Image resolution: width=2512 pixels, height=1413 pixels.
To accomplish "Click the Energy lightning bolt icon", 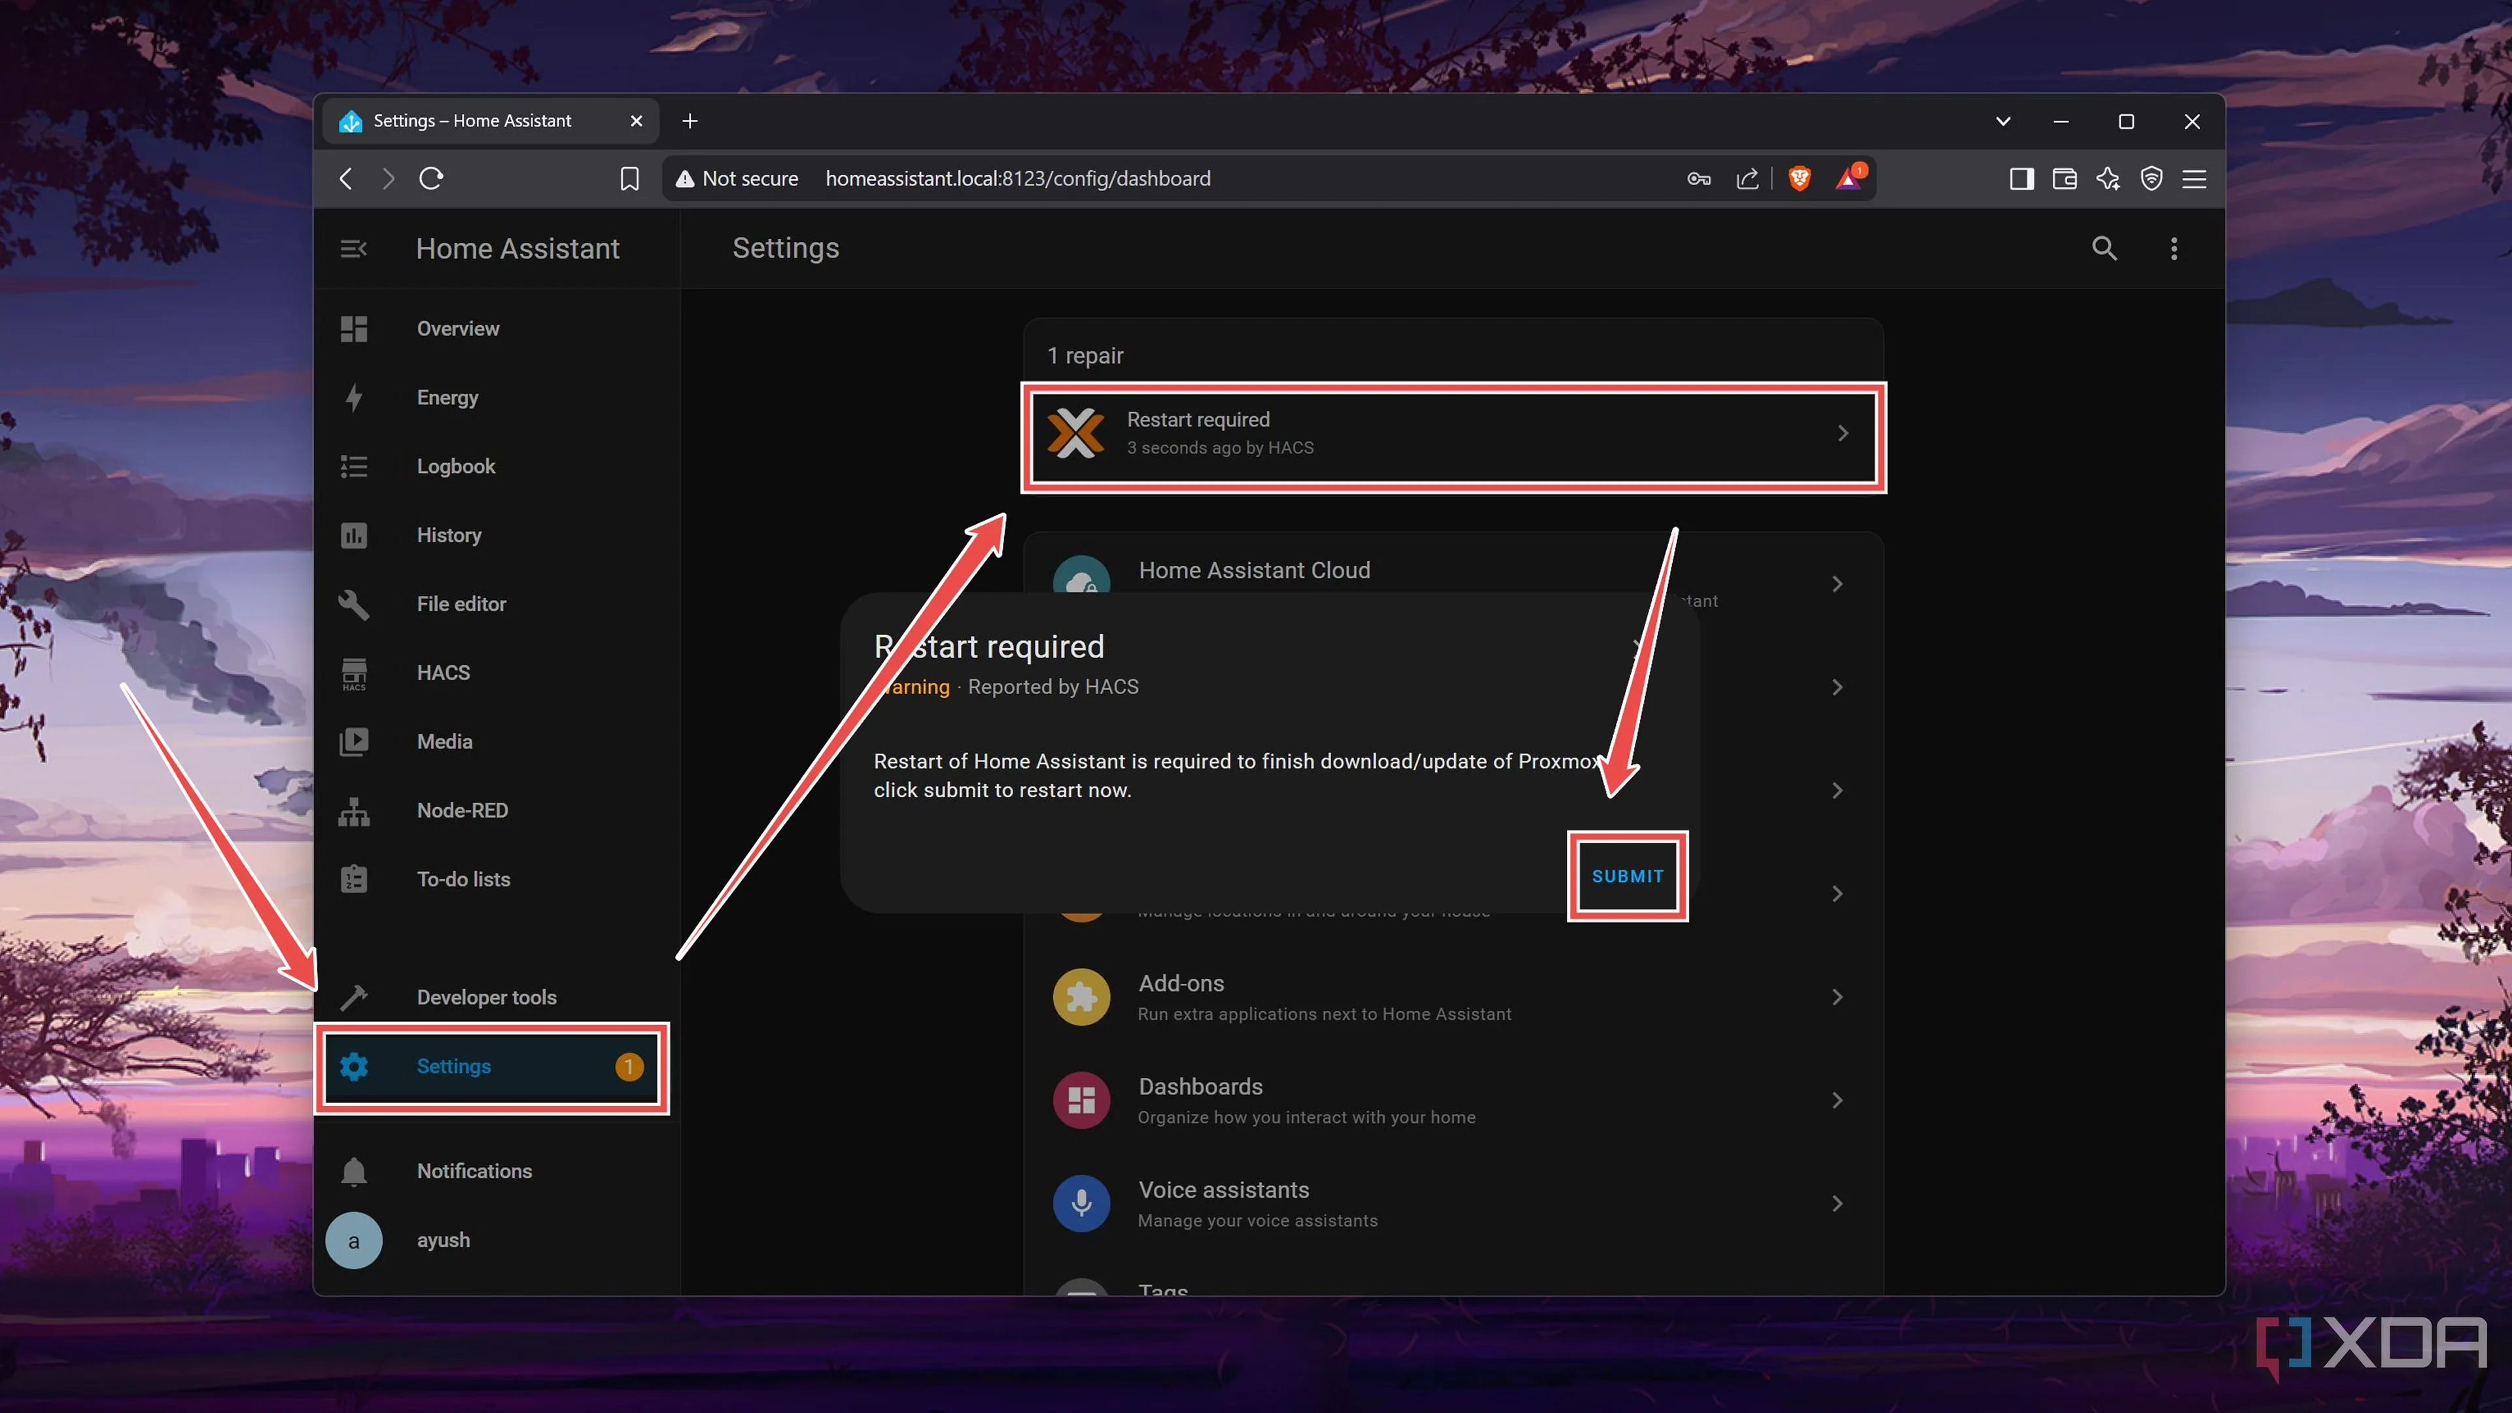I will click(354, 398).
